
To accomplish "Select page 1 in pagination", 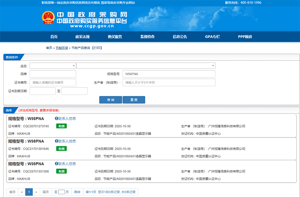I will pos(29,192).
